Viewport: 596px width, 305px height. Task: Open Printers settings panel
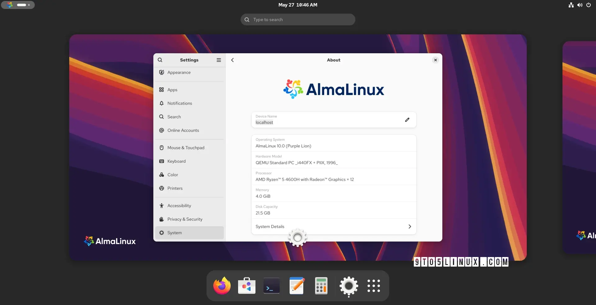[x=189, y=188]
